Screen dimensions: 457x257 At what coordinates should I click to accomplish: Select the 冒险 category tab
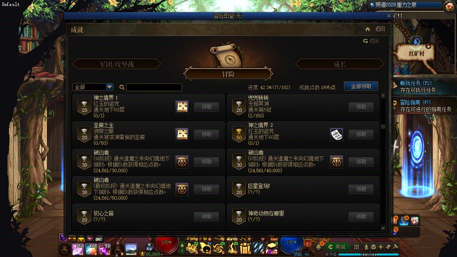[228, 74]
